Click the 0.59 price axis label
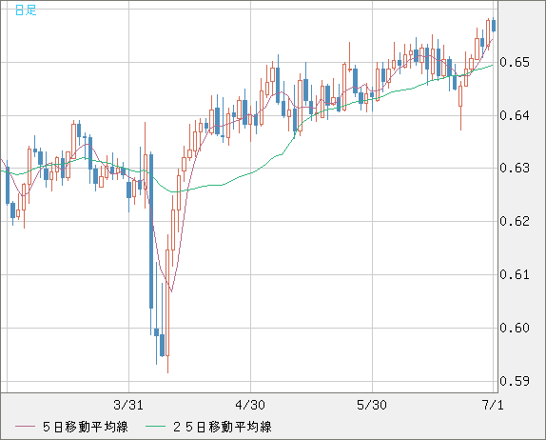The height and width of the screenshot is (440, 546). [x=515, y=381]
